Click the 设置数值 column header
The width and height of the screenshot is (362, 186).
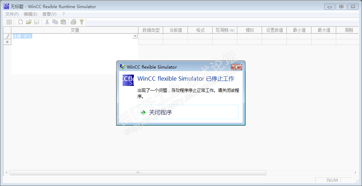(x=274, y=30)
